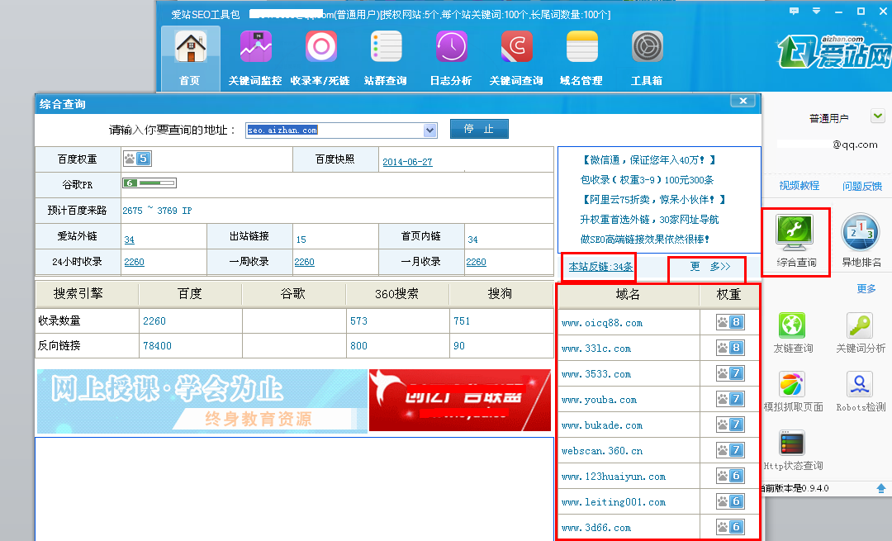Screen dimensions: 892x541
Task: Open domain www.youba.com
Action: tap(599, 400)
